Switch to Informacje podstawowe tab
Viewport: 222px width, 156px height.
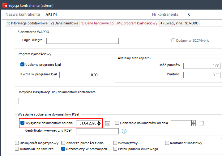(x=27, y=23)
